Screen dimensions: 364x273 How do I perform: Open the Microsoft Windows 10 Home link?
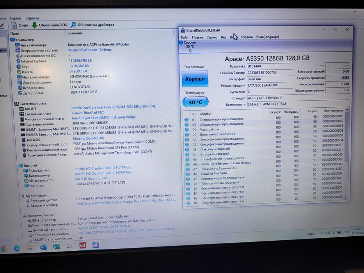point(90,50)
